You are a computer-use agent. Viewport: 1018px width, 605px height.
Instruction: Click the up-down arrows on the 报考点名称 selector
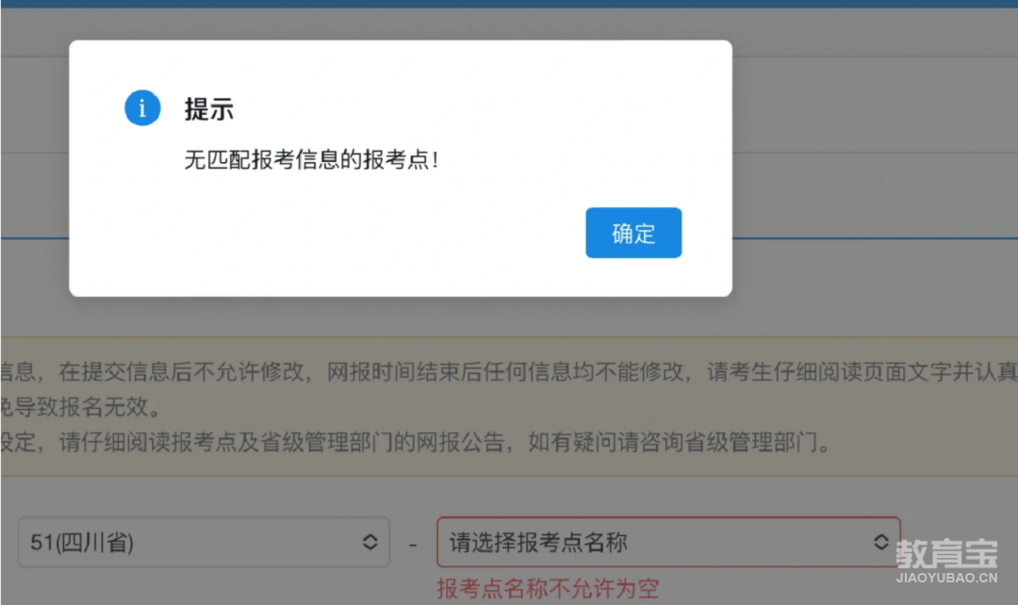pyautogui.click(x=880, y=542)
